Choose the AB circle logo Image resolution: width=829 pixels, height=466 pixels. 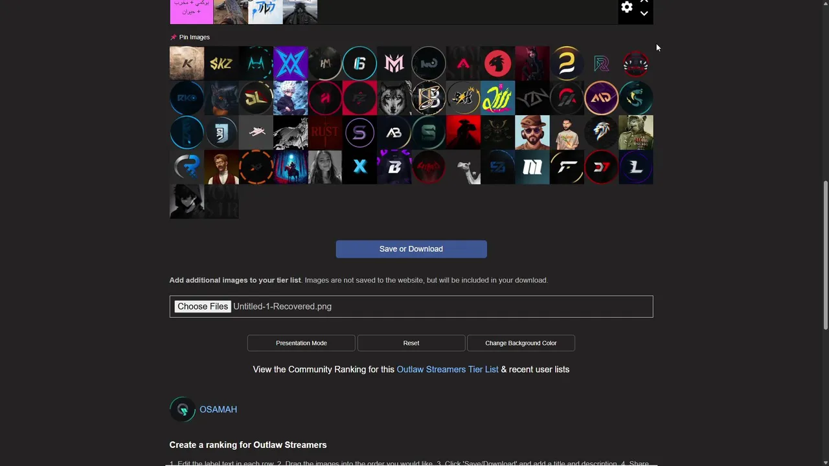click(394, 132)
